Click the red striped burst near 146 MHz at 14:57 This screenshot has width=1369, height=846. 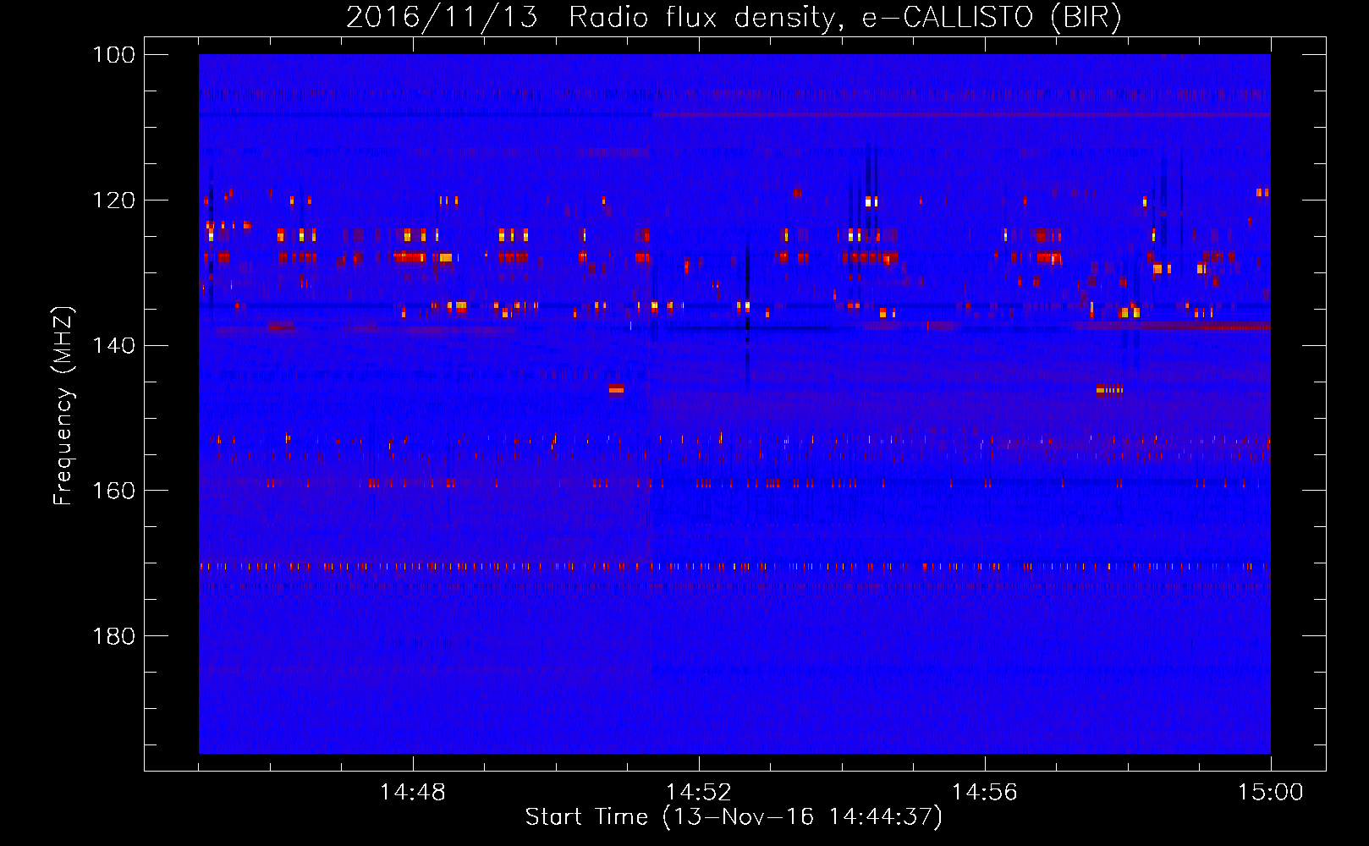coord(1109,390)
